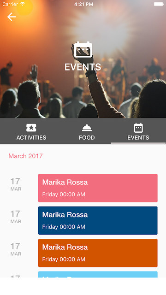The height and width of the screenshot is (295, 166).
Task: Click the large calendar icon in header
Action: tap(83, 50)
